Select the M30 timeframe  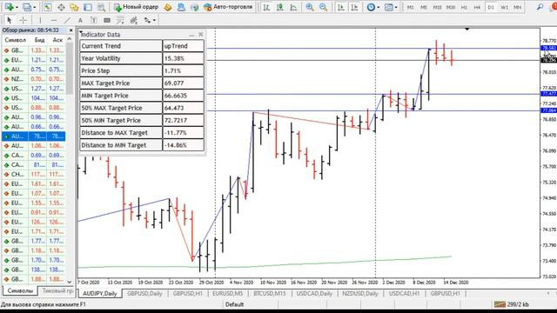451,7
